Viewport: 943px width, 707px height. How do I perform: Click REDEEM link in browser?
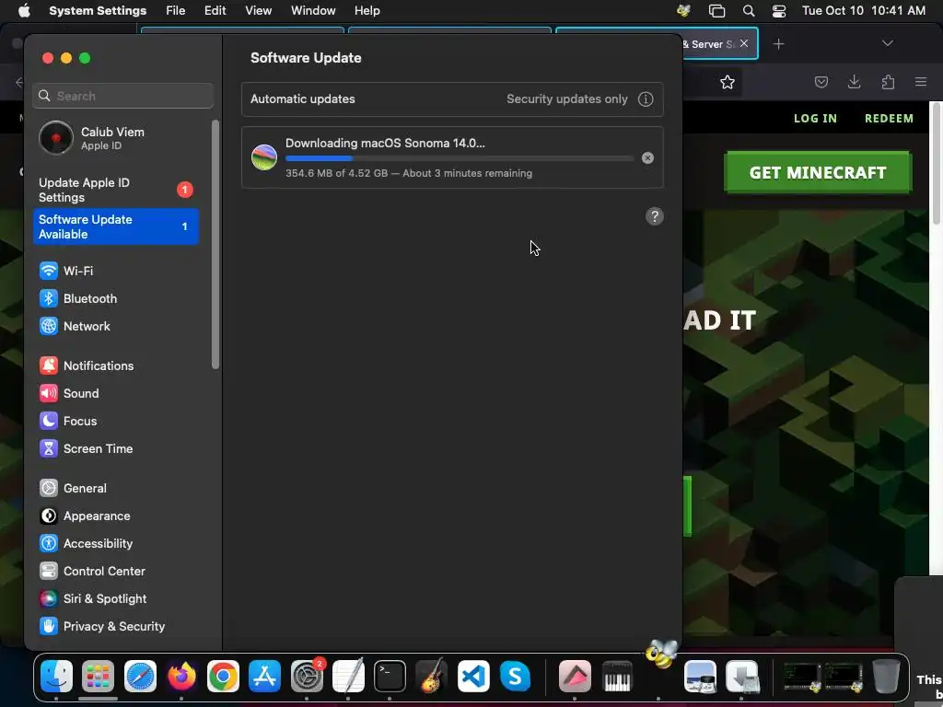tap(889, 119)
